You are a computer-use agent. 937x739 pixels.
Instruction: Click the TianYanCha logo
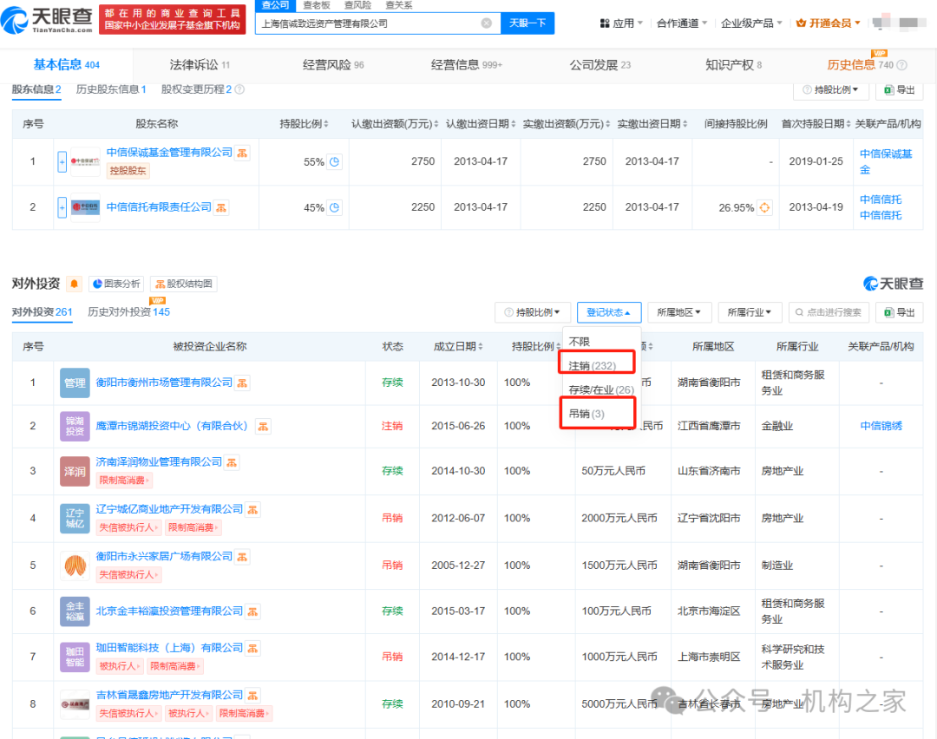(x=47, y=20)
